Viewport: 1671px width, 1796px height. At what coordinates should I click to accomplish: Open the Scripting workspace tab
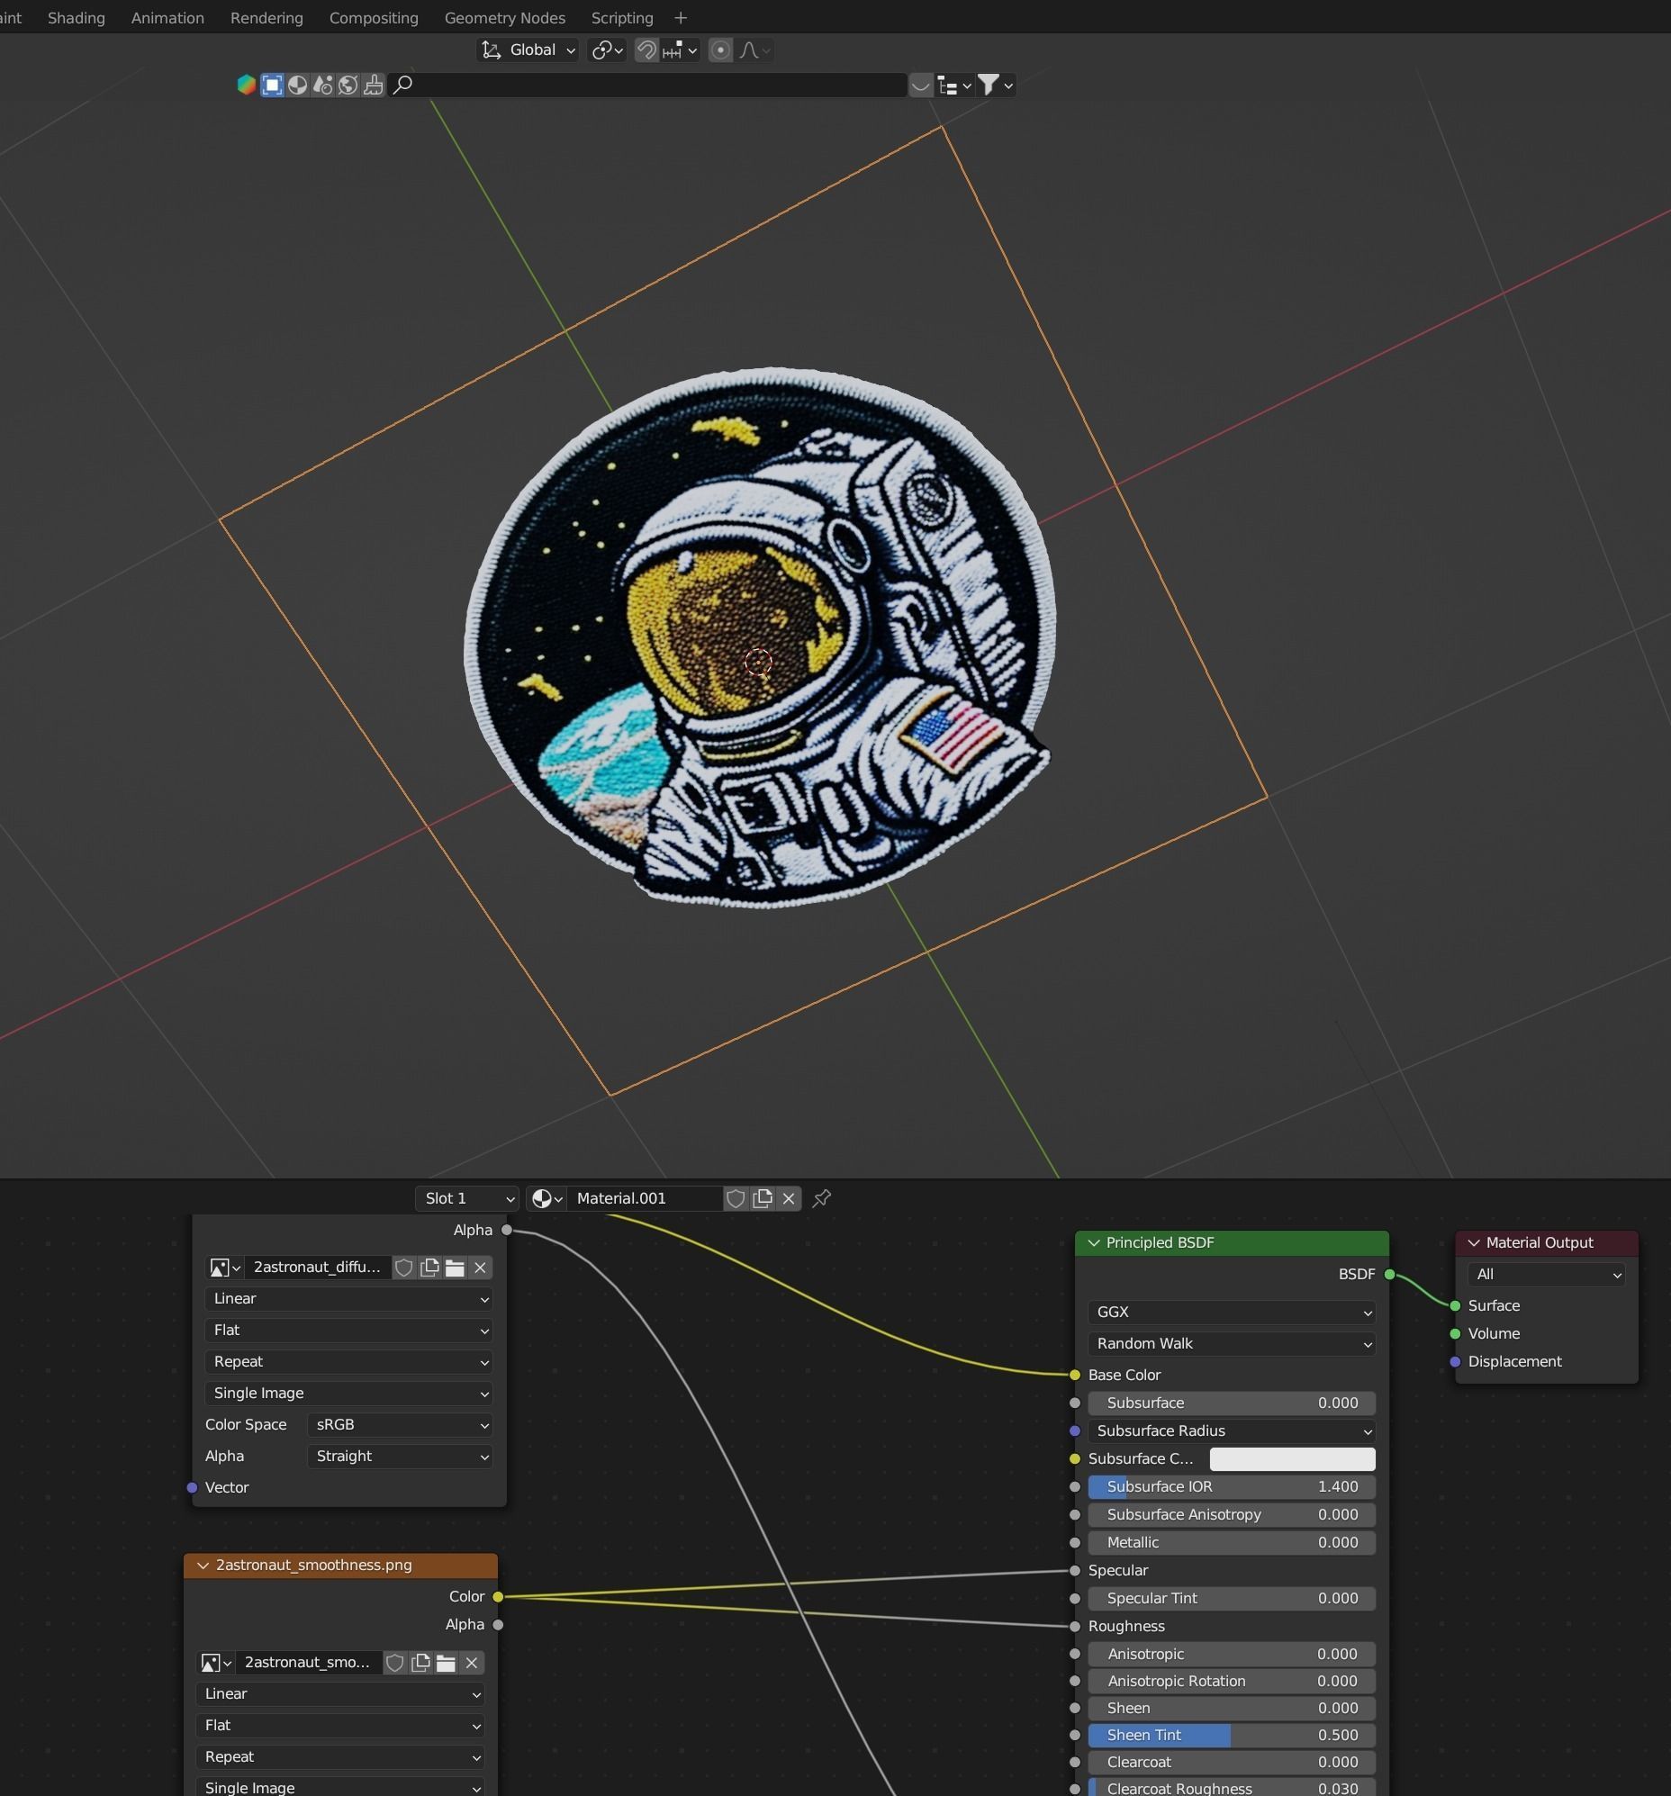click(622, 18)
